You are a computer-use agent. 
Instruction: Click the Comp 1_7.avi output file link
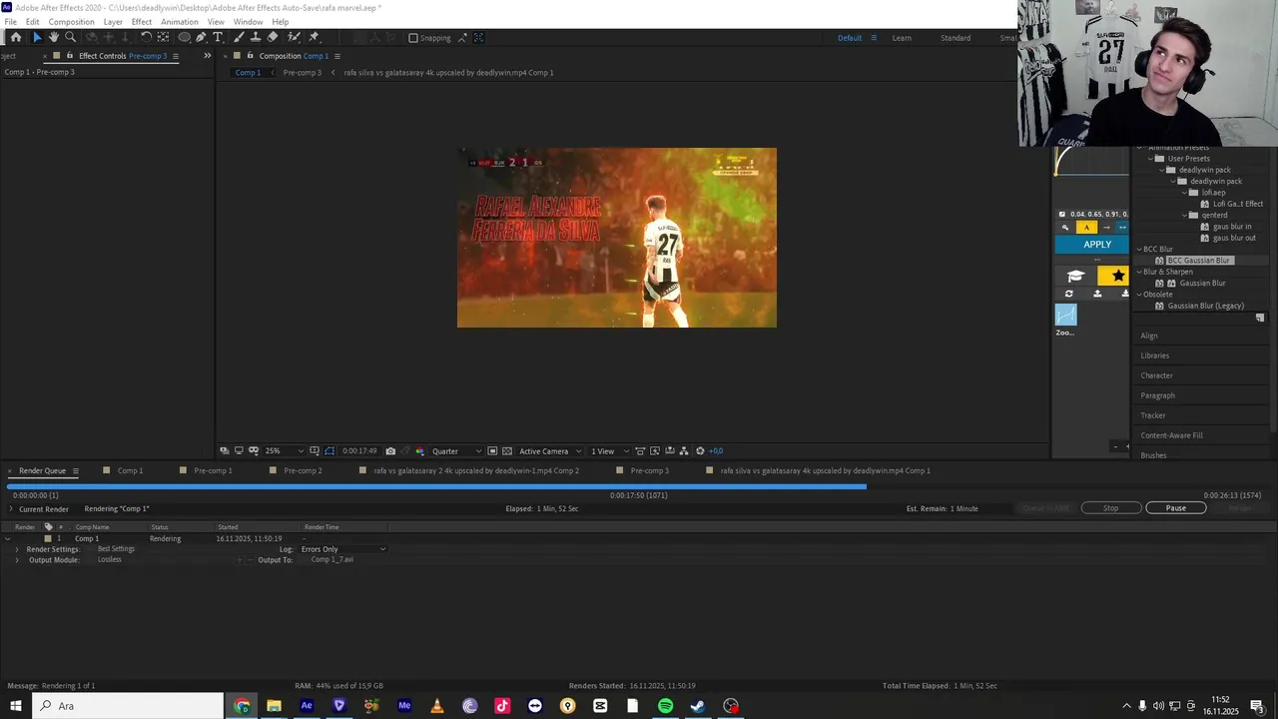pos(332,560)
